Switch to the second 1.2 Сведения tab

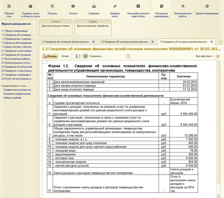pos(125,42)
